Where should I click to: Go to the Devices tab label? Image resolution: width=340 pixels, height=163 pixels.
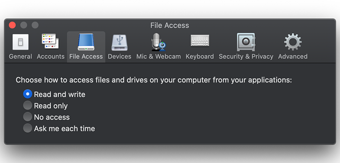pyautogui.click(x=120, y=57)
